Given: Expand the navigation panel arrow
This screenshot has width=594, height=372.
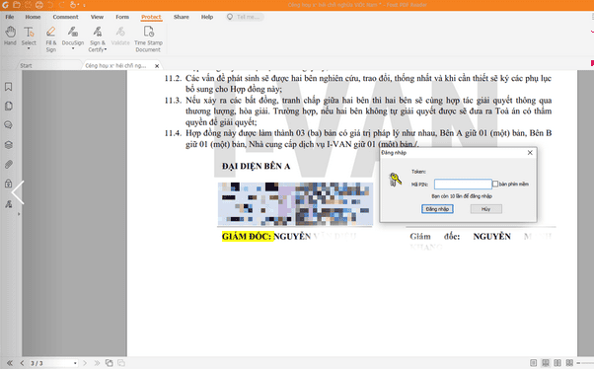Looking at the screenshot, I should (19, 214).
